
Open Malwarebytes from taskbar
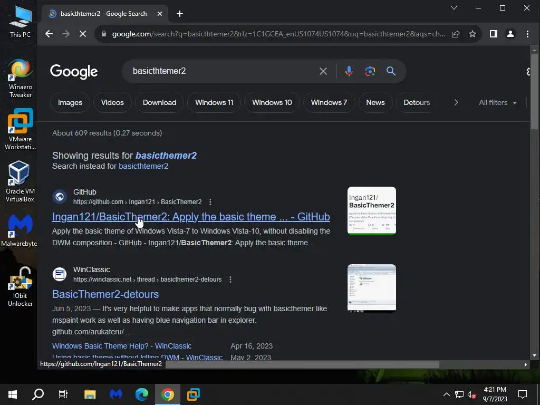point(116,394)
